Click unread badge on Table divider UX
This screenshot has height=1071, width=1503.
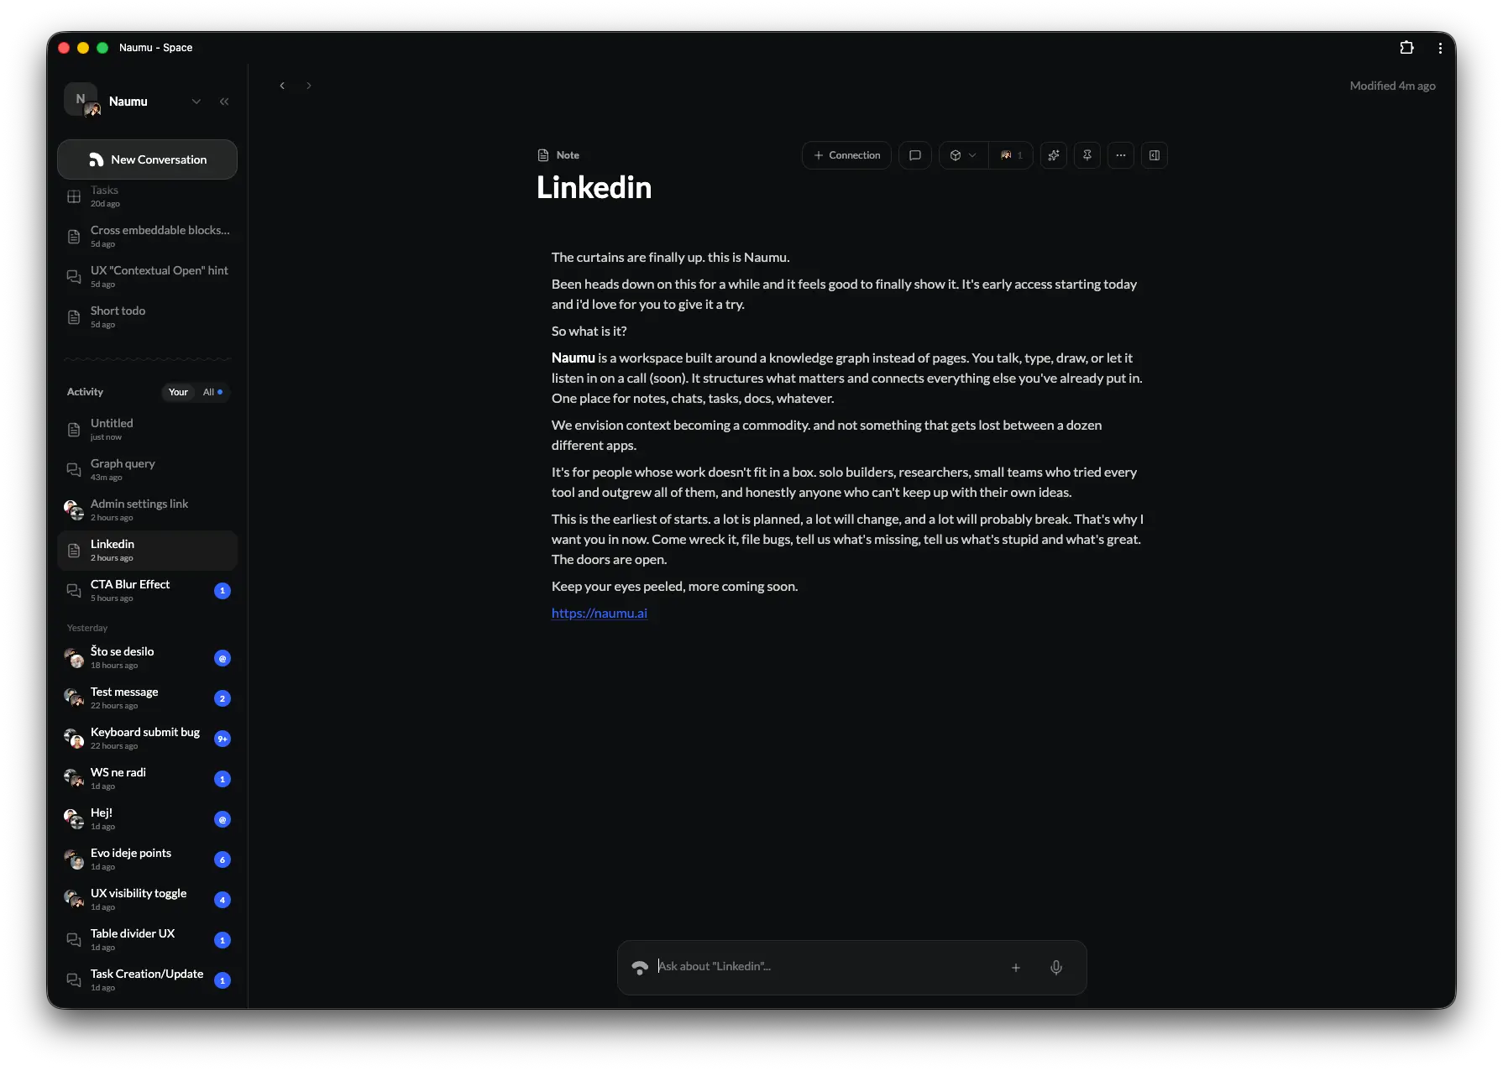tap(223, 940)
